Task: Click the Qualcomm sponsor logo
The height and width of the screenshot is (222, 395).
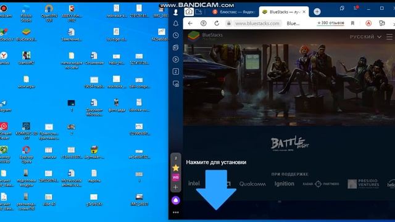Action: 252,184
